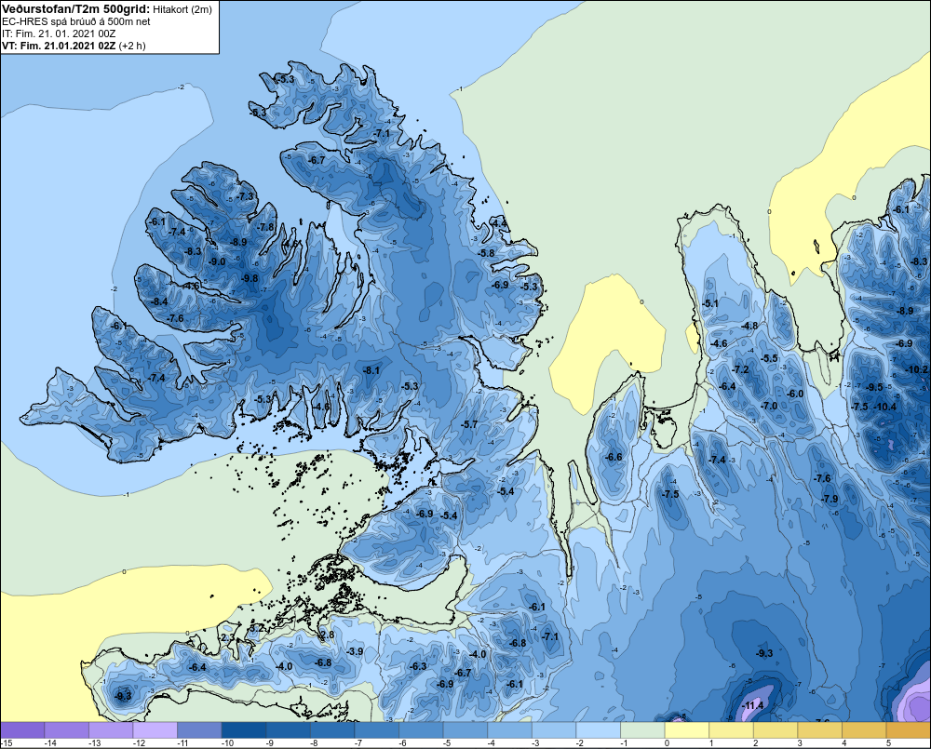Click the -5.1 temperature label

710,303
